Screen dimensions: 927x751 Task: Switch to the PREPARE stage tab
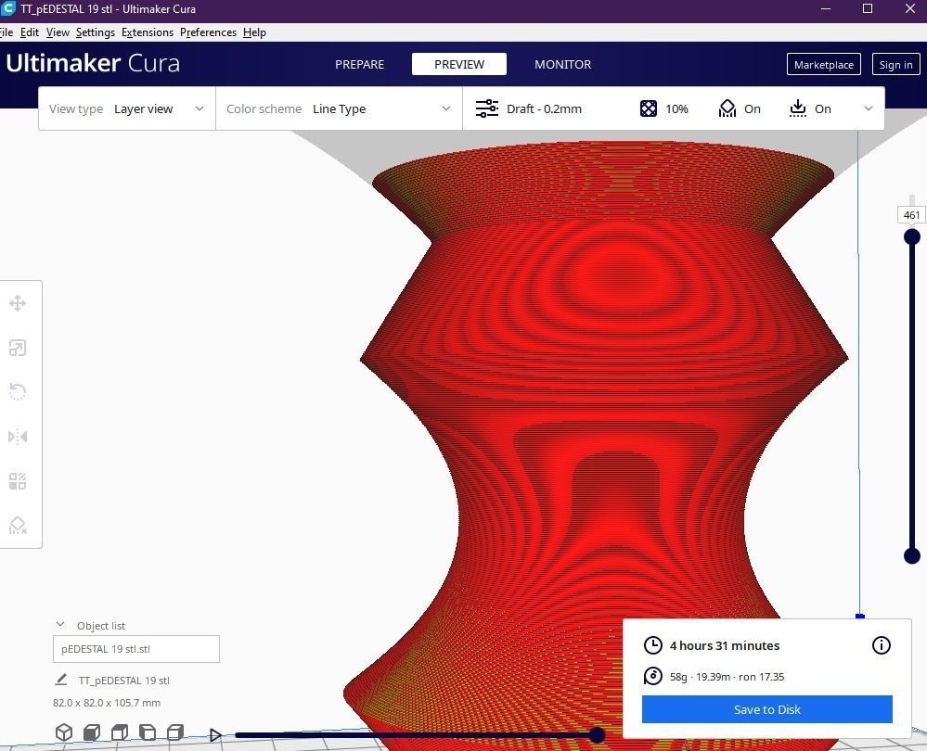[x=359, y=64]
